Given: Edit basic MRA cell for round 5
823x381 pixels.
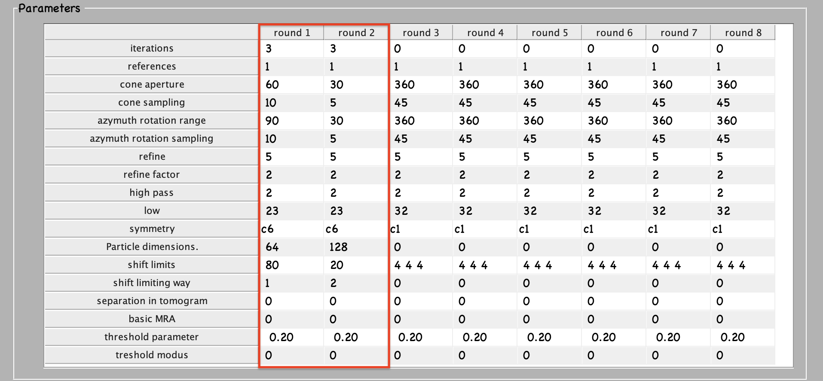Looking at the screenshot, I should coord(550,319).
